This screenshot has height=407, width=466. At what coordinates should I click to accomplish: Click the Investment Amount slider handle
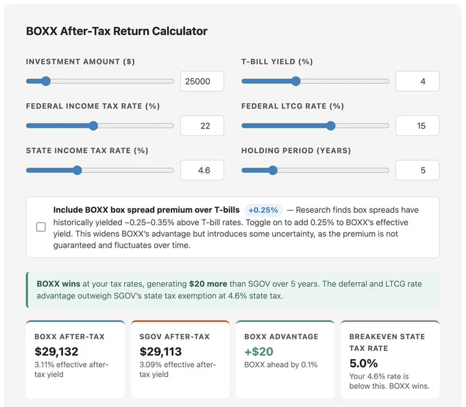point(46,81)
